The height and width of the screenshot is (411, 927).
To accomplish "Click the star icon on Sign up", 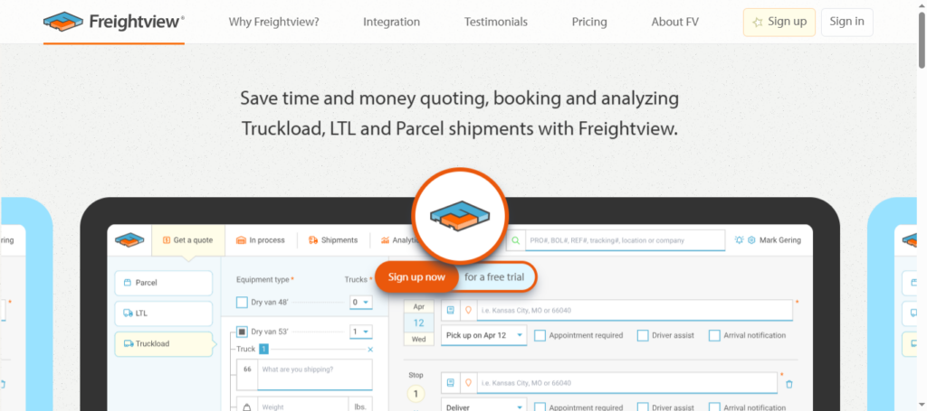I will click(x=758, y=23).
